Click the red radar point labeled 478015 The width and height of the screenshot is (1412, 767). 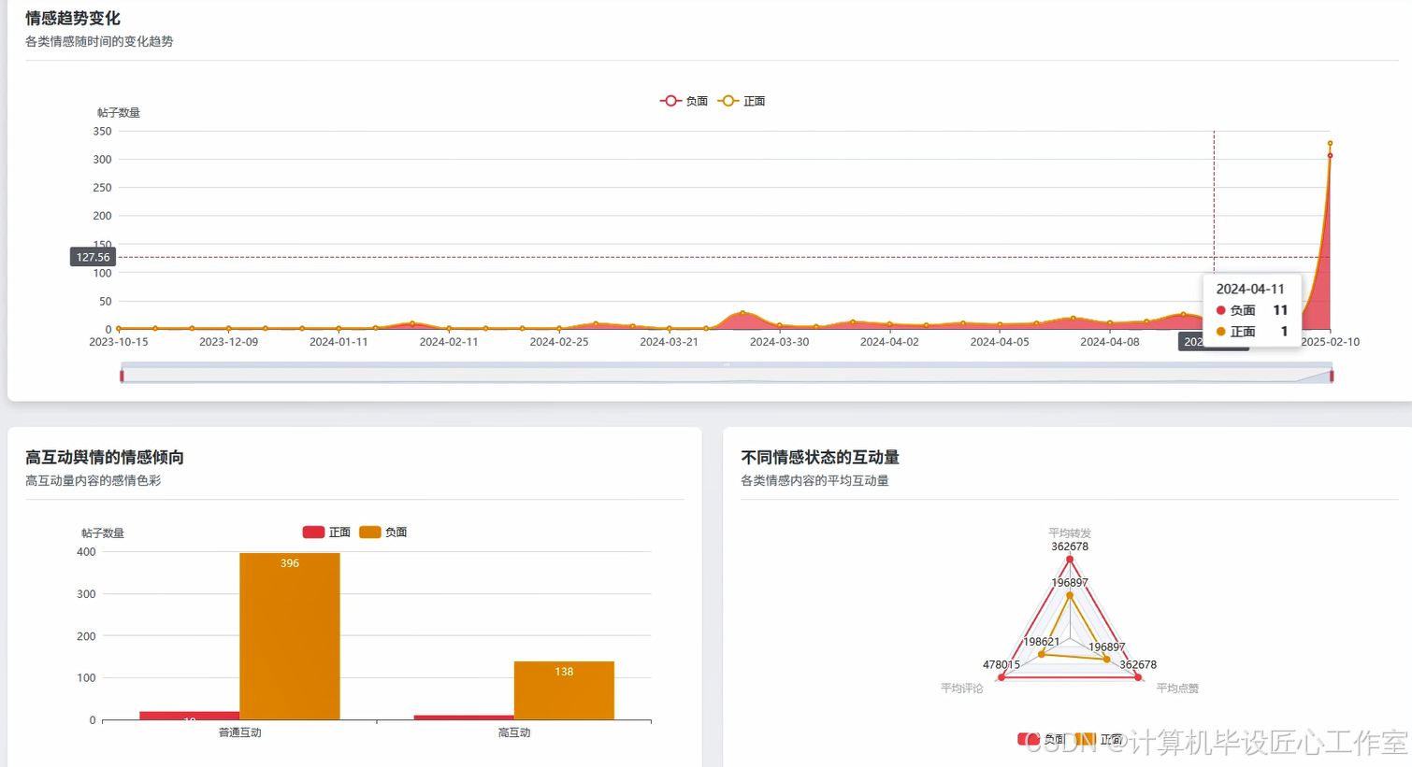point(1001,677)
